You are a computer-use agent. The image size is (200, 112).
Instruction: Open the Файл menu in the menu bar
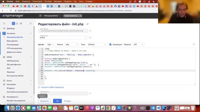[x=17, y=2]
